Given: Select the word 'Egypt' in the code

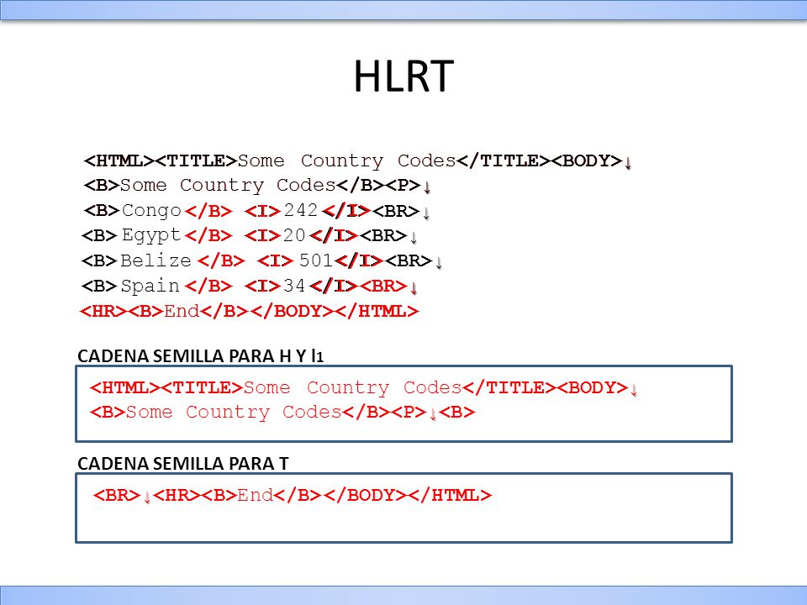Looking at the screenshot, I should coord(151,235).
